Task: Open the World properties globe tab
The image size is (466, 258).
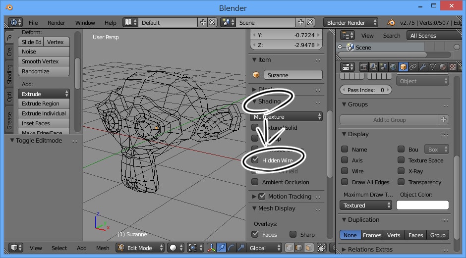Action: point(393,67)
